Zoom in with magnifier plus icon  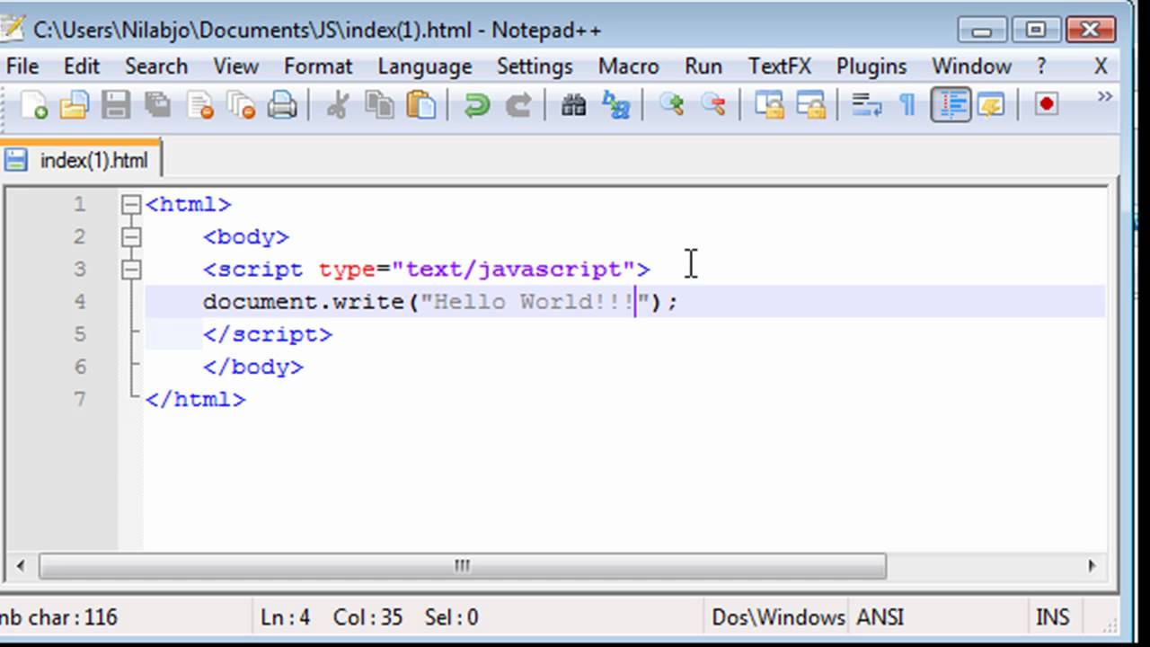pyautogui.click(x=670, y=105)
